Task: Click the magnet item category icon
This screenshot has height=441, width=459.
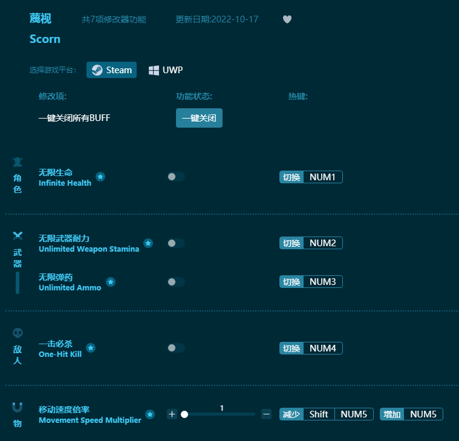Action: 18,407
